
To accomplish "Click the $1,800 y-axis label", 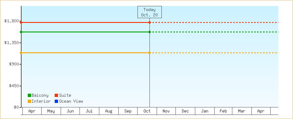I will pyautogui.click(x=12, y=21).
